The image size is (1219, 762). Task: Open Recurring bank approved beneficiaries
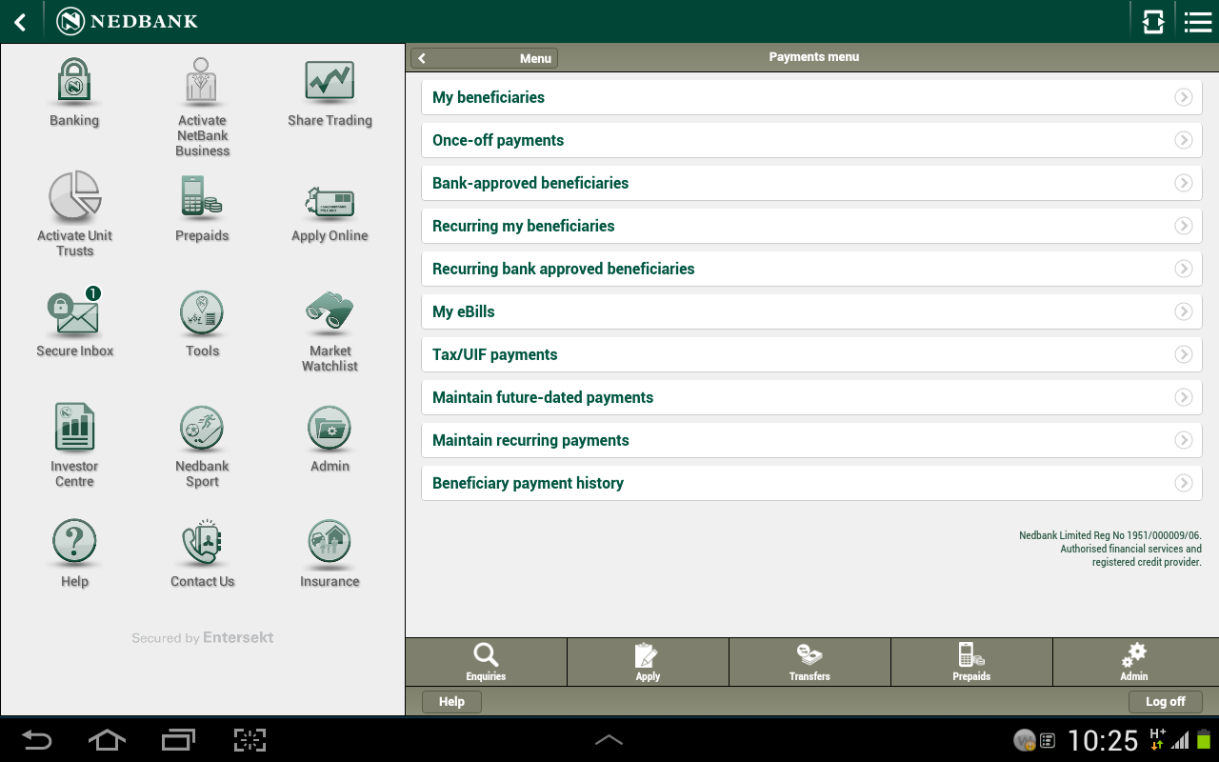tap(811, 269)
